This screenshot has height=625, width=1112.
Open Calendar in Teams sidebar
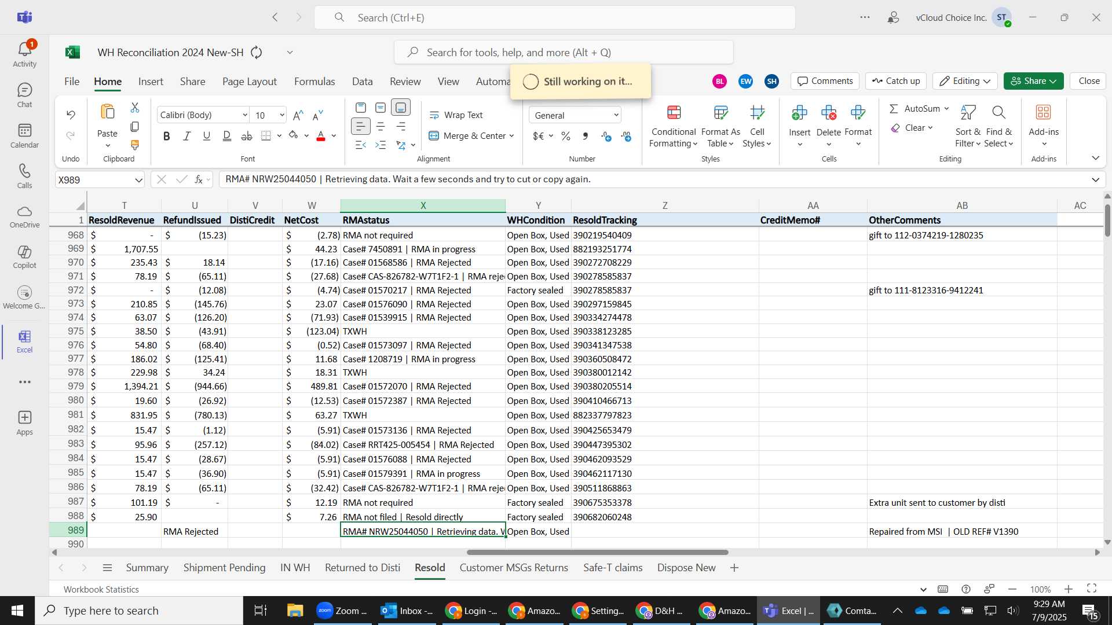[x=24, y=136]
